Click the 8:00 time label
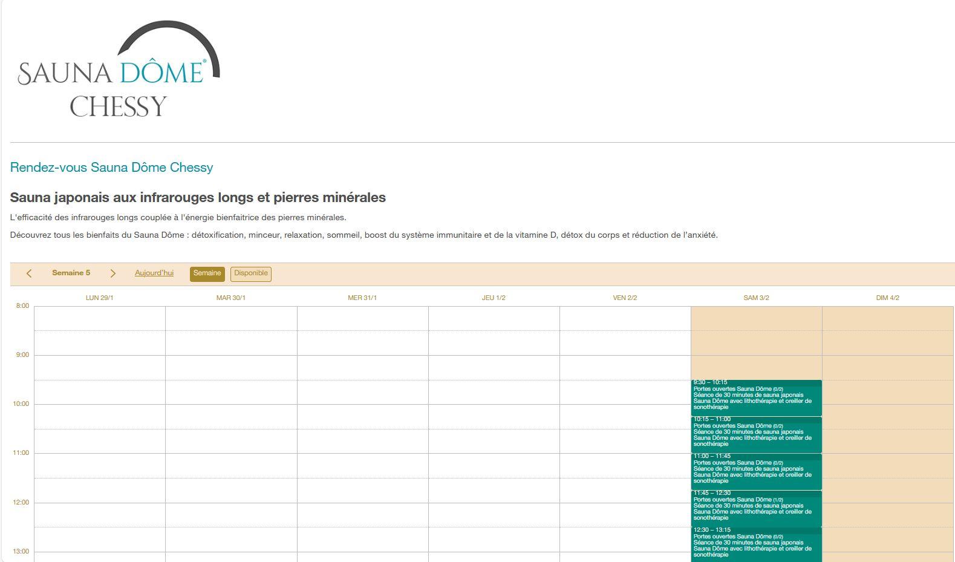This screenshot has width=955, height=562. point(22,306)
